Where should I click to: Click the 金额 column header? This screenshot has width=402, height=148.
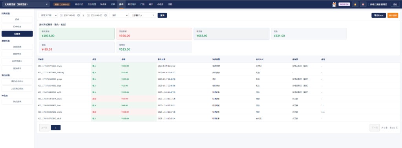123,59
